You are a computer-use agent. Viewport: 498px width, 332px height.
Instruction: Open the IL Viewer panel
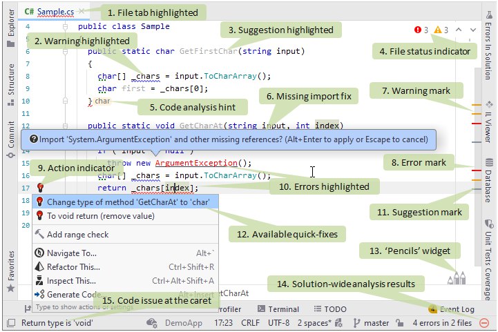[x=488, y=122]
